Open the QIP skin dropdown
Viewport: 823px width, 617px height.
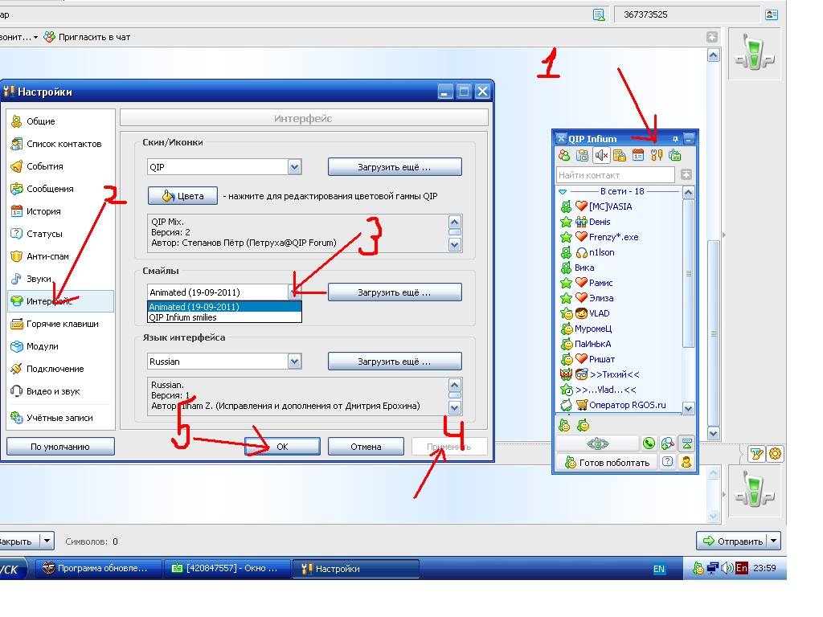click(294, 167)
